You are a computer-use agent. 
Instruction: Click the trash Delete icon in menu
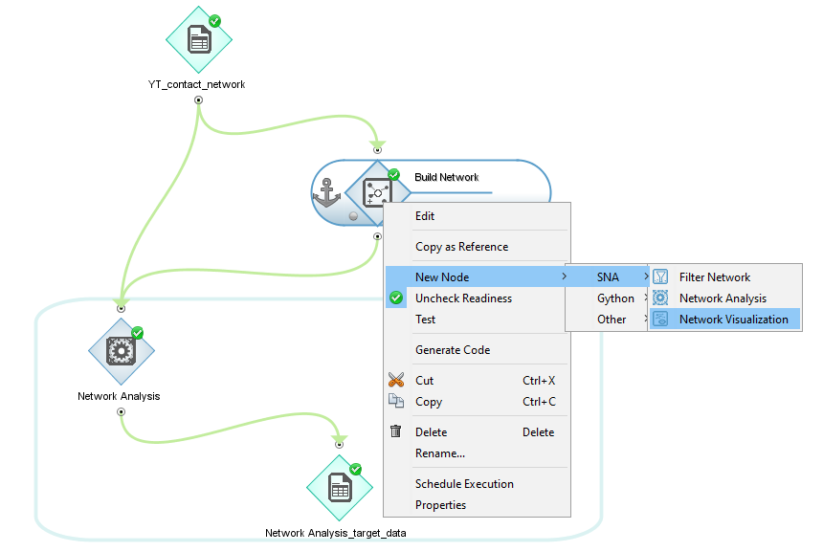[396, 432]
